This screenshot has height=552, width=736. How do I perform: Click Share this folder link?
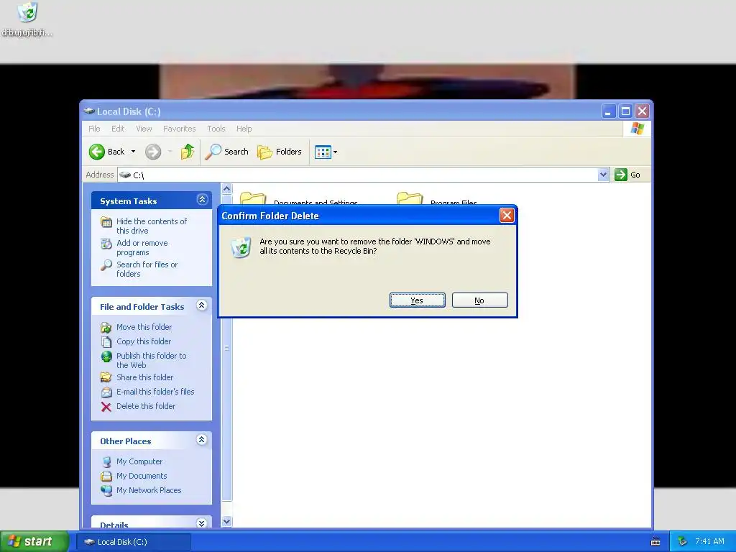(144, 377)
